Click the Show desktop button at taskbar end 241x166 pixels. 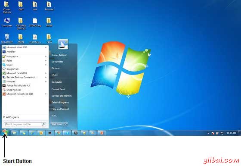240,133
